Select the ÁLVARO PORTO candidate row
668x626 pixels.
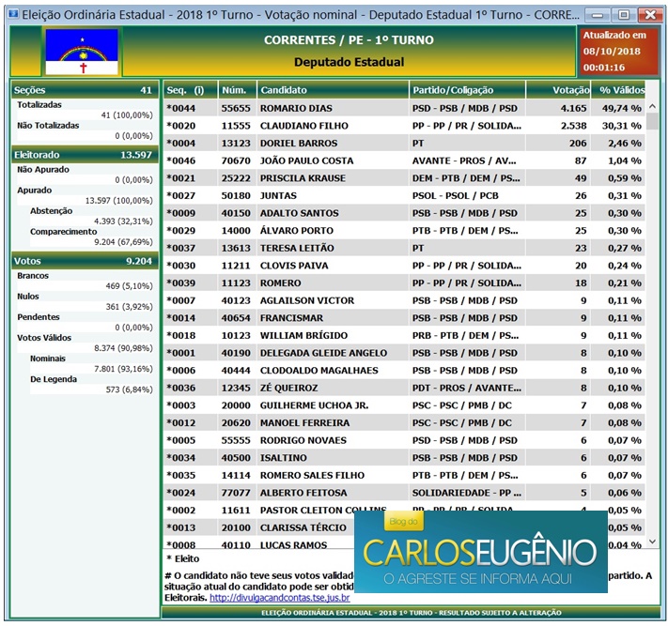coord(404,230)
